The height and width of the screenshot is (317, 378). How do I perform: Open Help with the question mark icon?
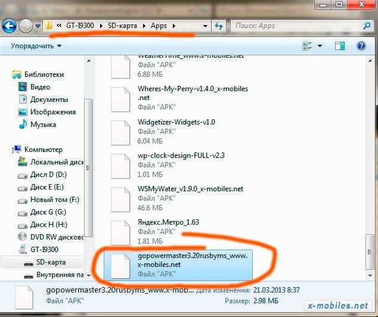pyautogui.click(x=361, y=46)
